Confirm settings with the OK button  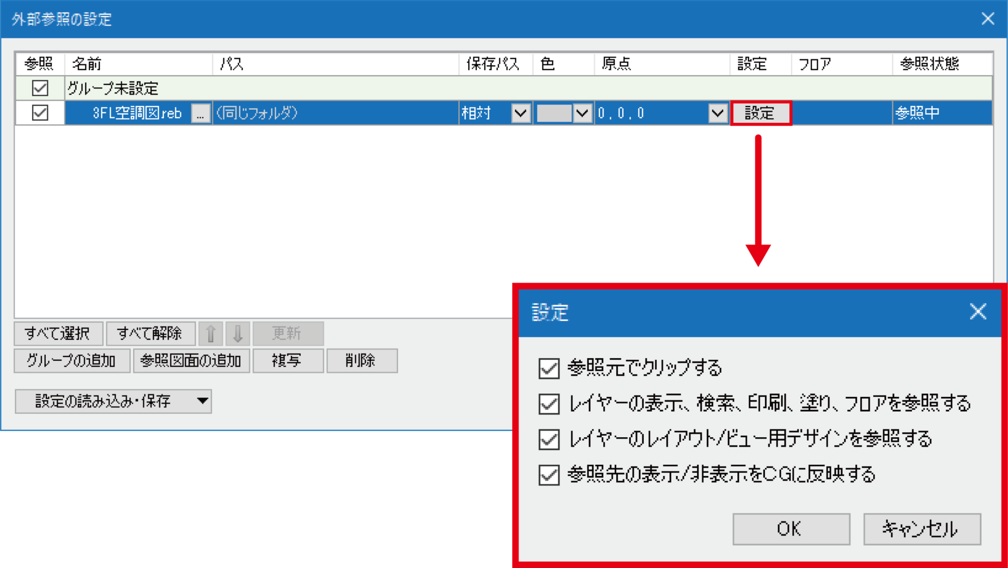tap(790, 529)
